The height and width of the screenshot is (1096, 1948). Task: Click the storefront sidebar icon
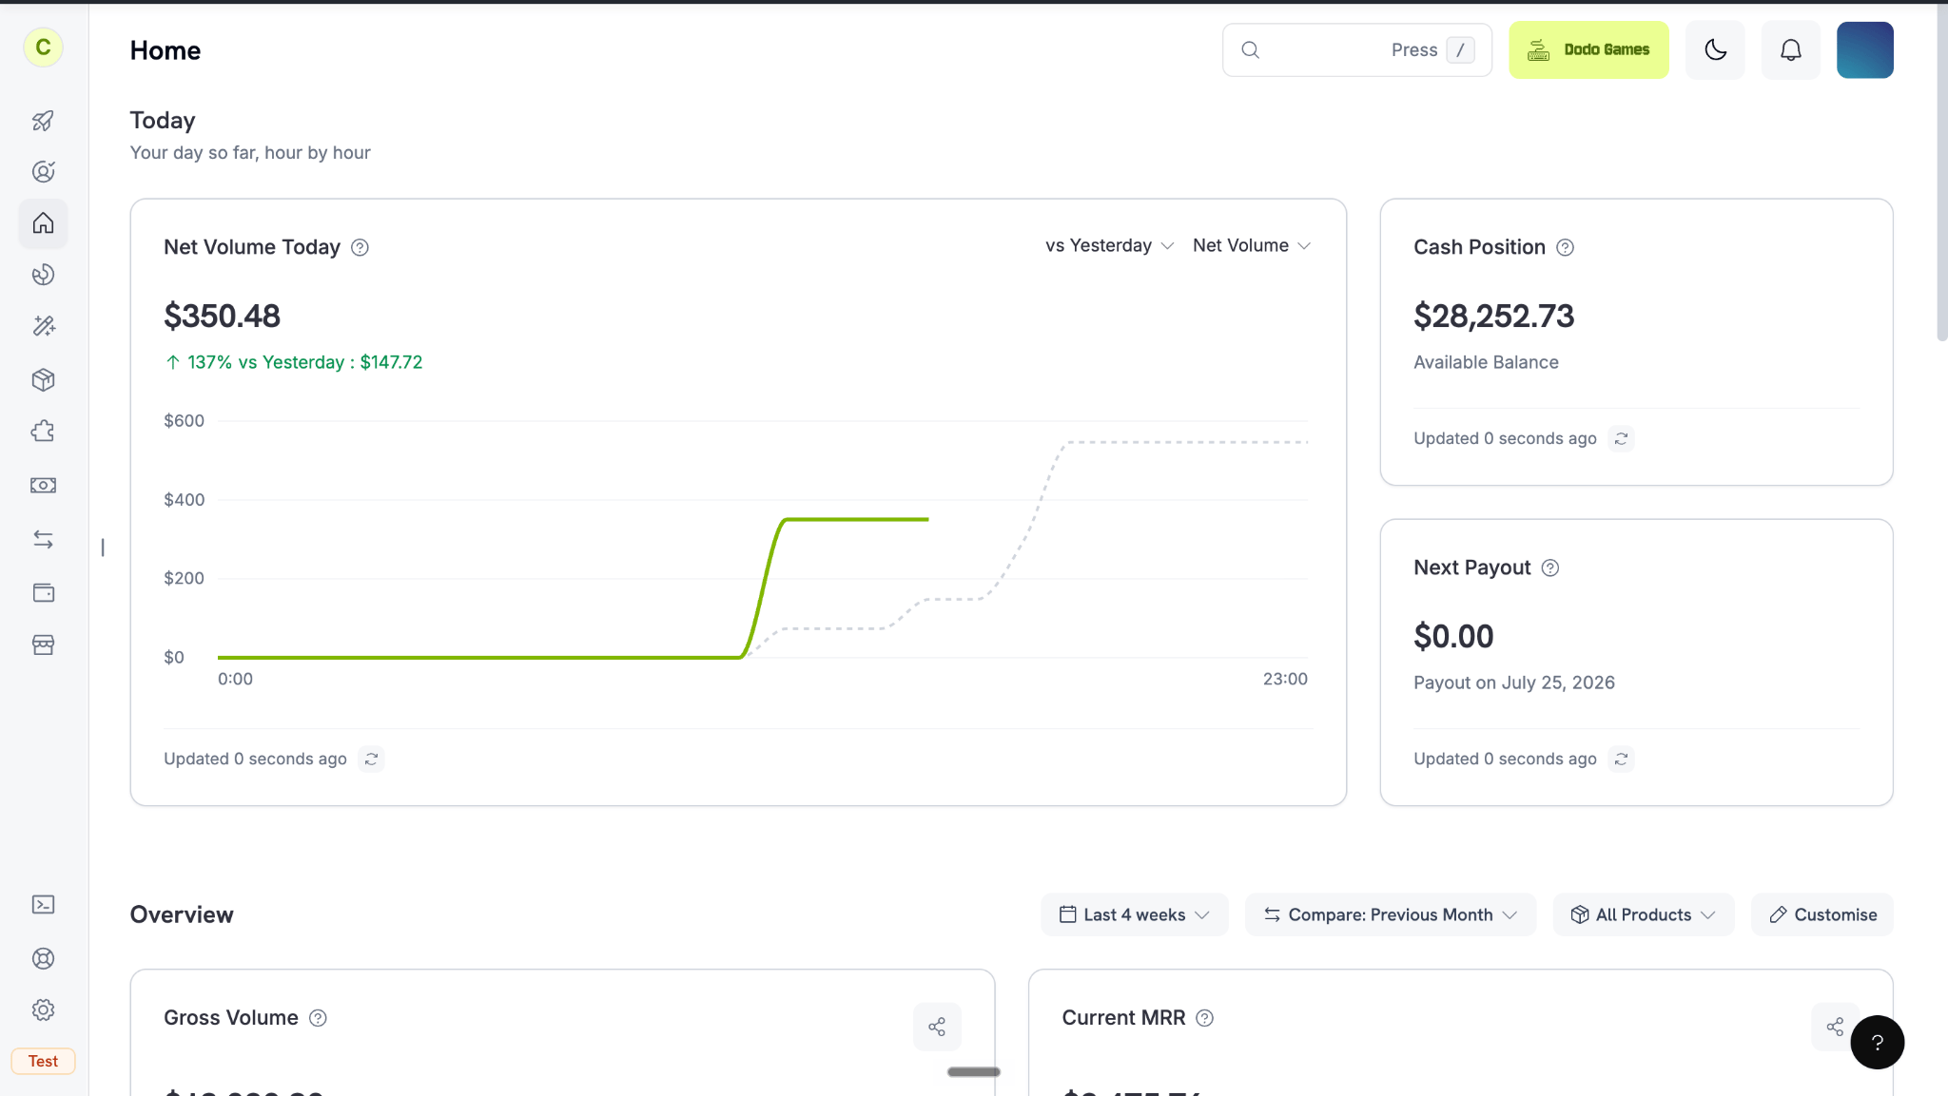(x=43, y=645)
